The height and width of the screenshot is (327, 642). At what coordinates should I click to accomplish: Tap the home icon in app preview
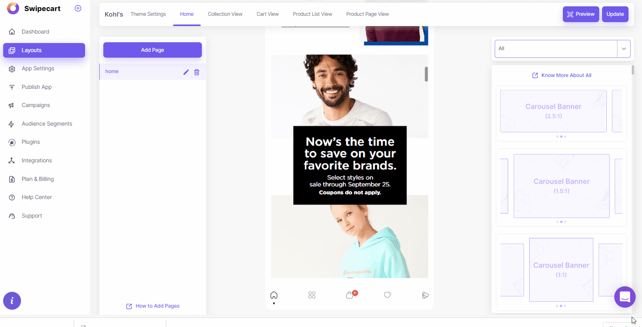[274, 295]
